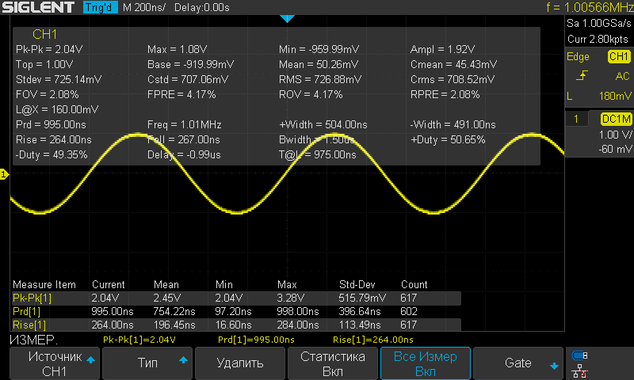Click the 1.00 V/ vertical scale value
Screen dimensions: 634x380
click(x=616, y=135)
